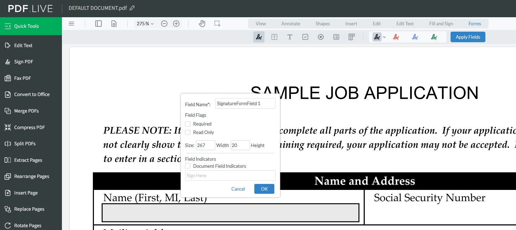The image size is (516, 230).
Task: Enable Document Field Indicators
Action: point(187,166)
